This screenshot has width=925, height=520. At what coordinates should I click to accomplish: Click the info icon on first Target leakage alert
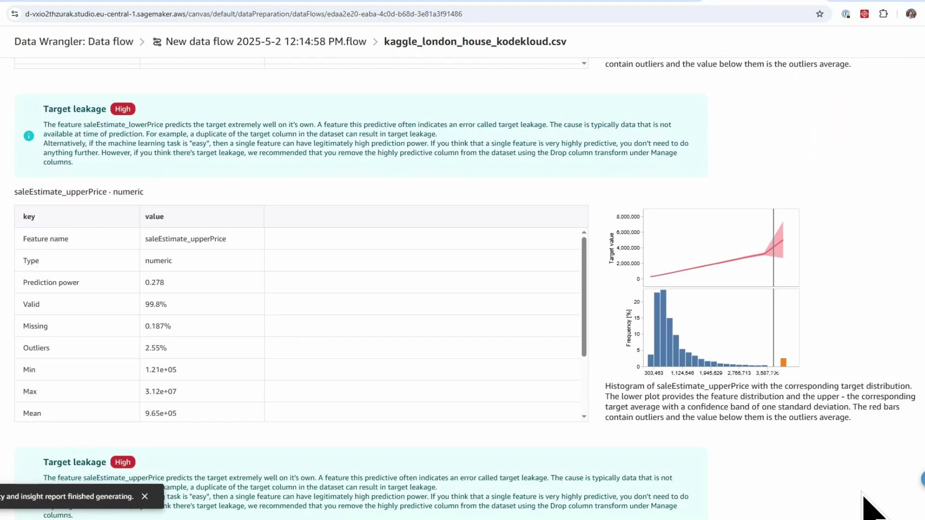point(29,136)
